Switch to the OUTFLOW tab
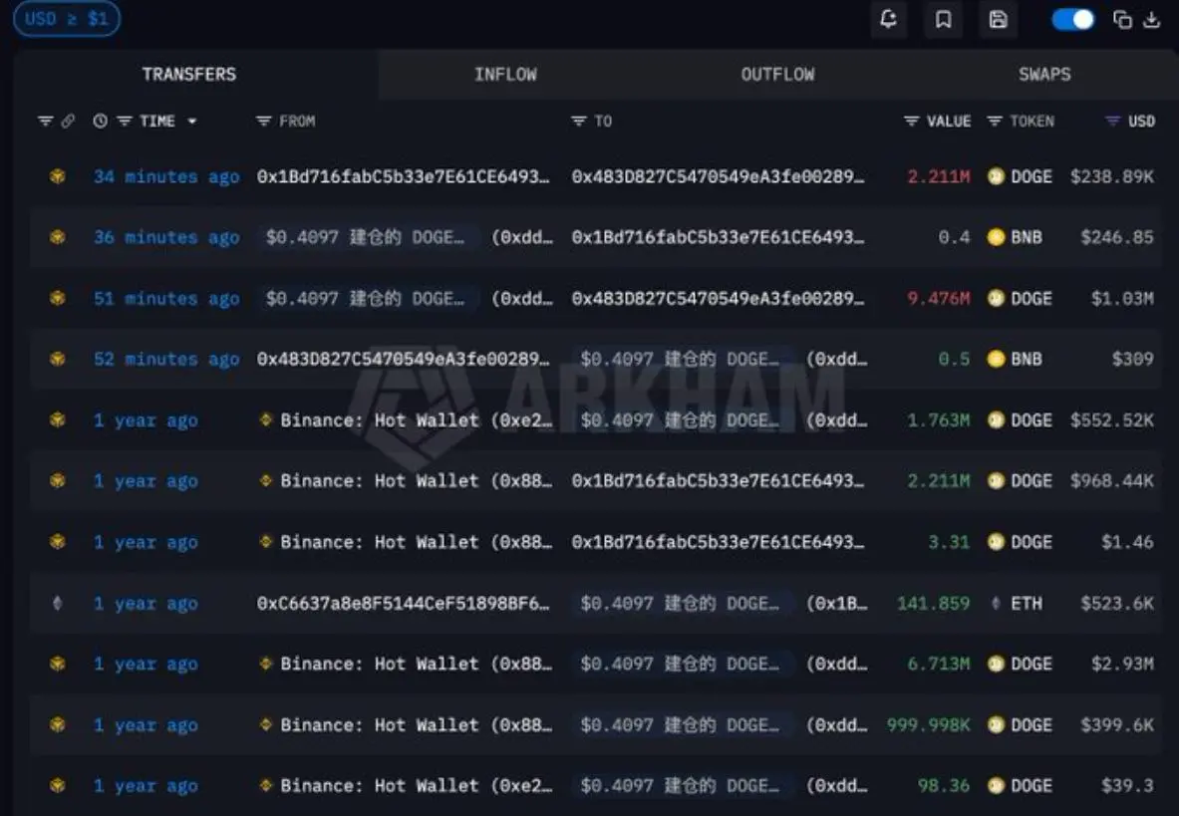 (x=777, y=75)
